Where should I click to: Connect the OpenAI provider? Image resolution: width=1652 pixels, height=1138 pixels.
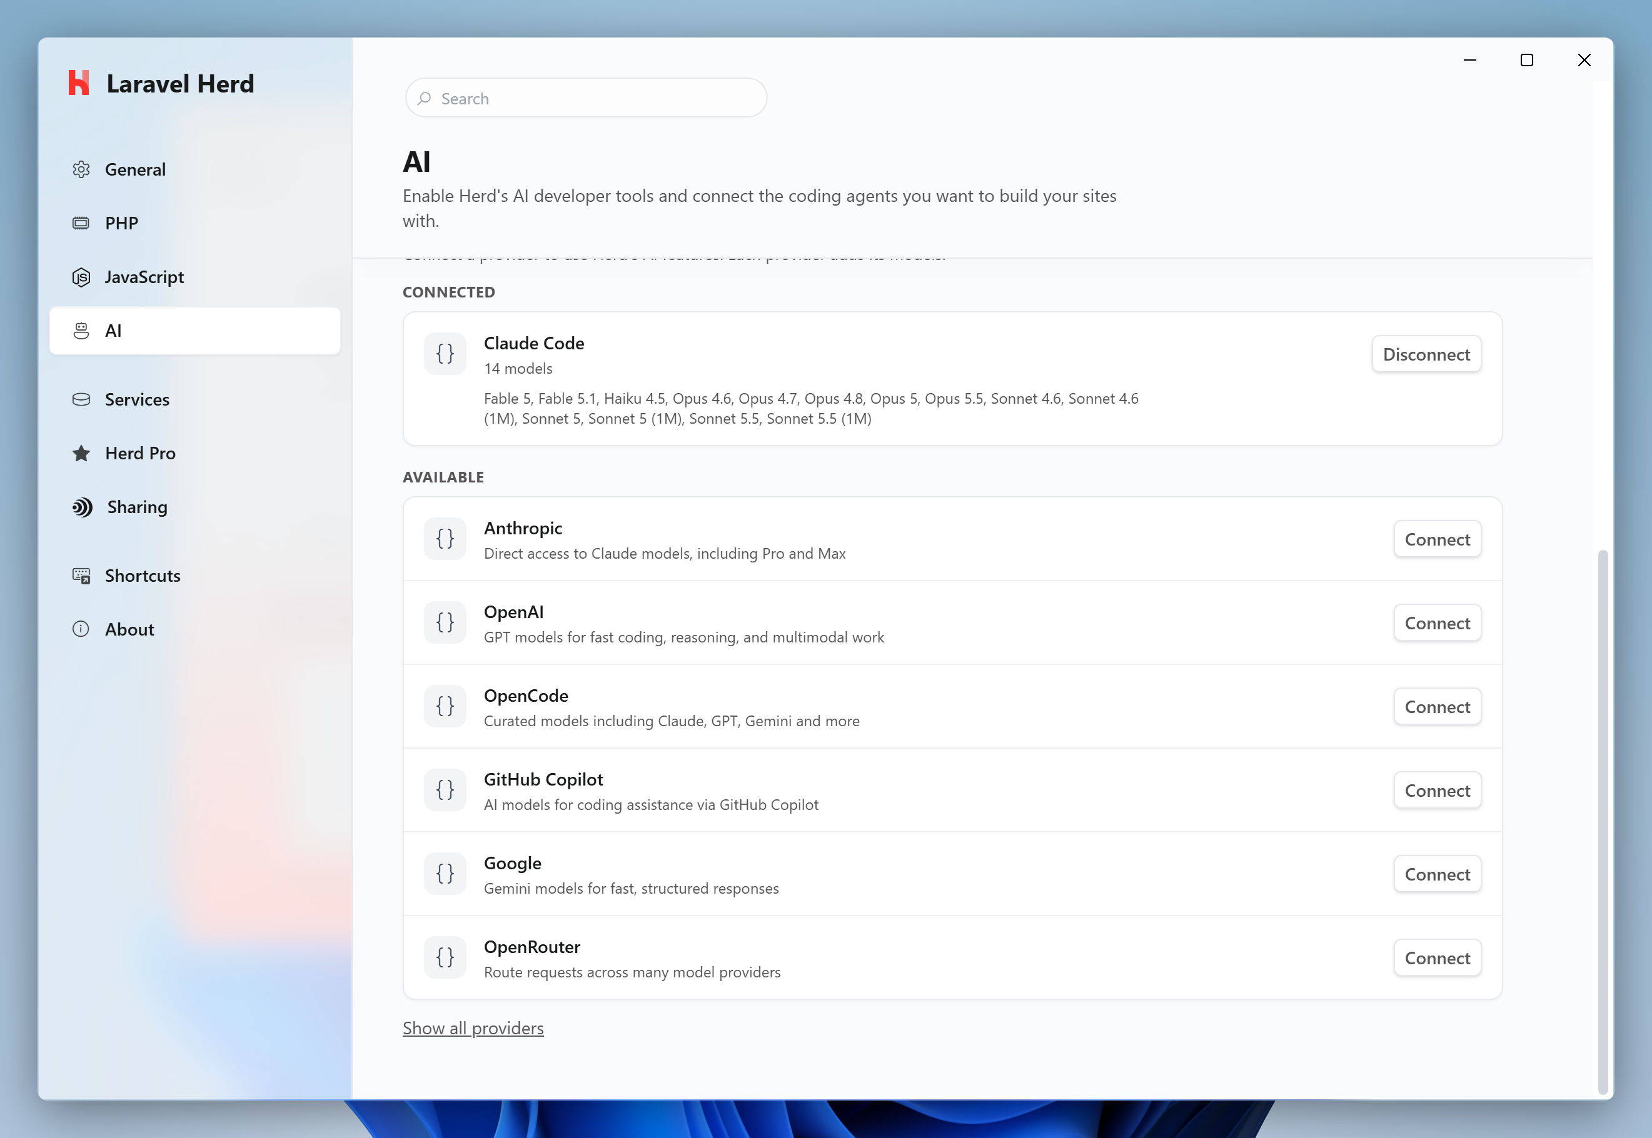coord(1438,623)
